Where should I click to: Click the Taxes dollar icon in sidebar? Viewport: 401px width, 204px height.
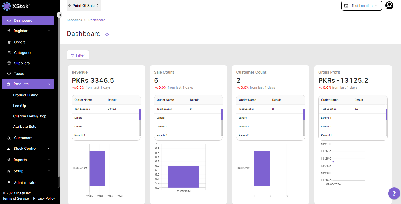(9, 74)
